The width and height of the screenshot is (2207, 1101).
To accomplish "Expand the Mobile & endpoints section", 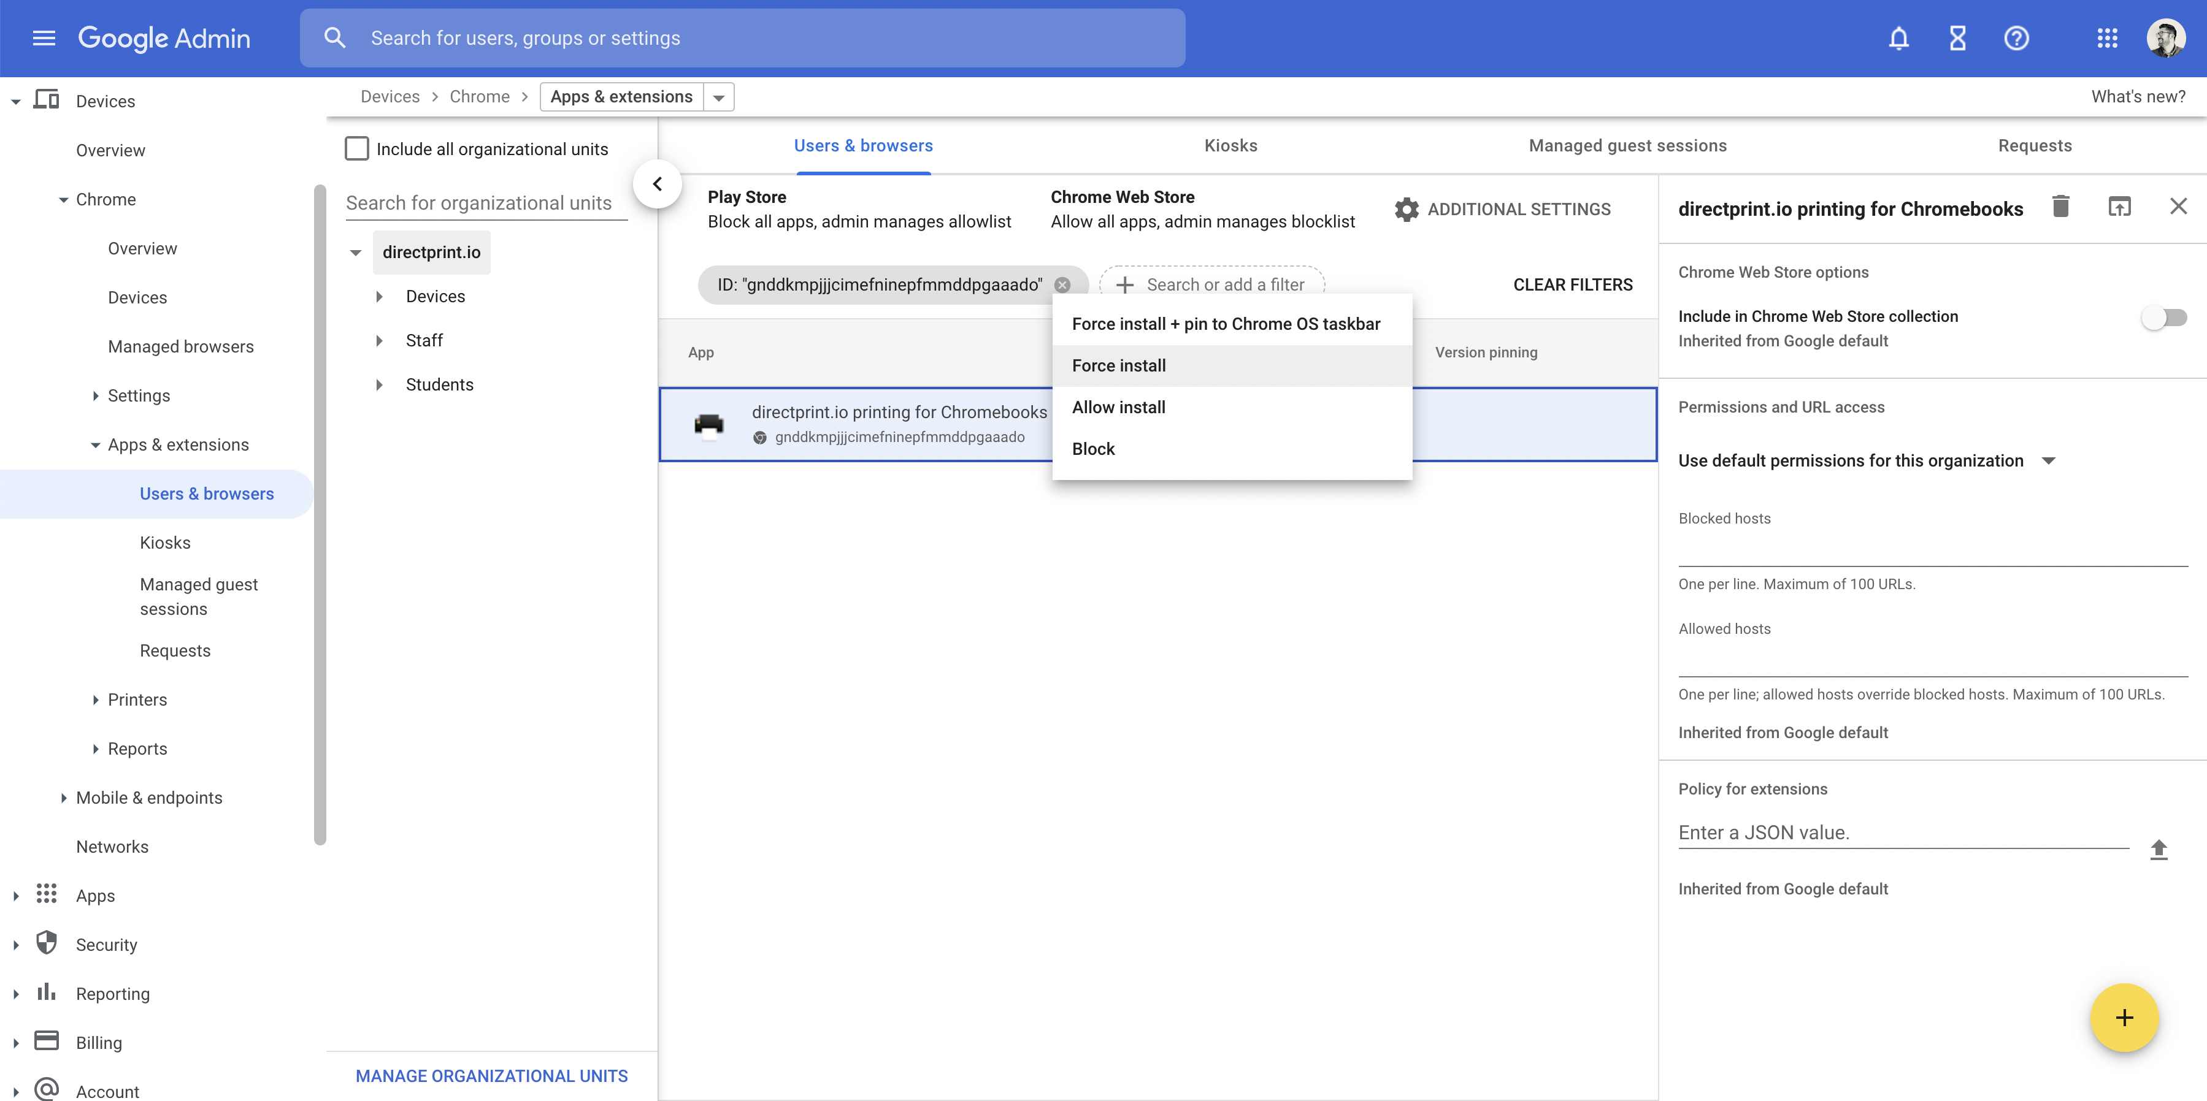I will pos(63,797).
